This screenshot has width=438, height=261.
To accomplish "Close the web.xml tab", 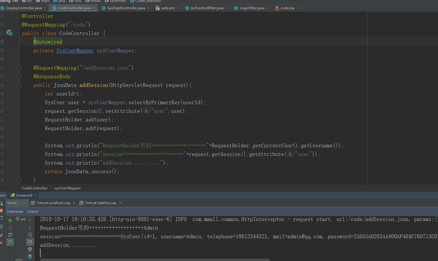I will point(178,8).
